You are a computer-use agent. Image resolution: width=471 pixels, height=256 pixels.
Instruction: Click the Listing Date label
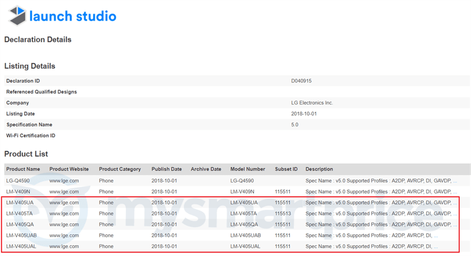click(21, 114)
